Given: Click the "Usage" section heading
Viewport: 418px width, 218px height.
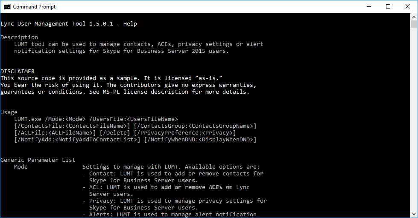Looking at the screenshot, I should point(9,112).
